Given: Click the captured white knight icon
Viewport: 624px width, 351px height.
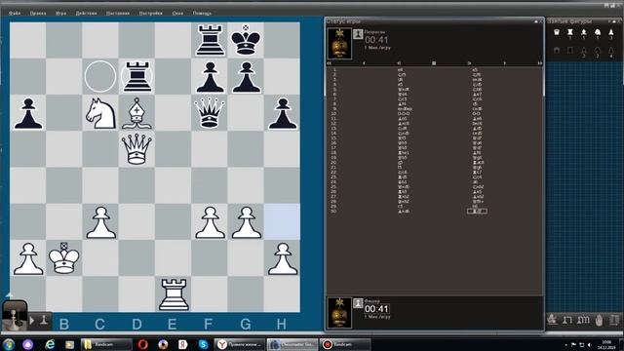Looking at the screenshot, I should [598, 32].
